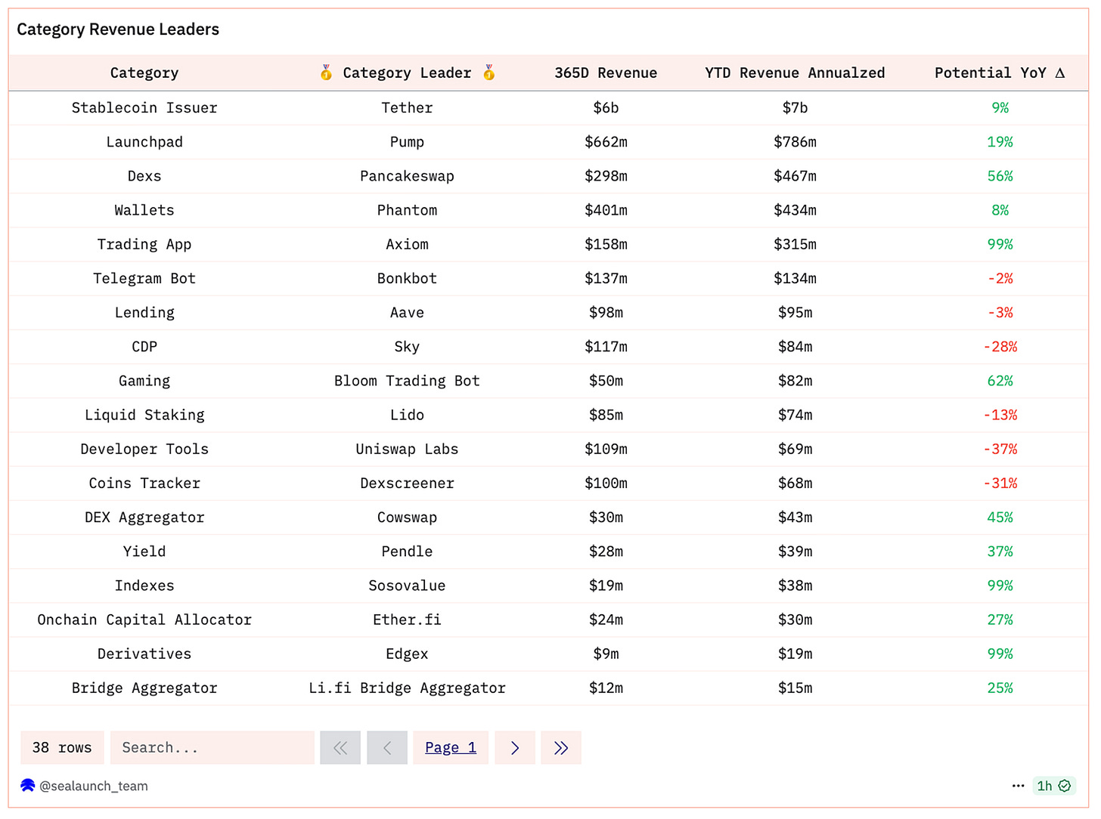Select the Launchpad category cell
The width and height of the screenshot is (1101, 819).
(x=144, y=142)
